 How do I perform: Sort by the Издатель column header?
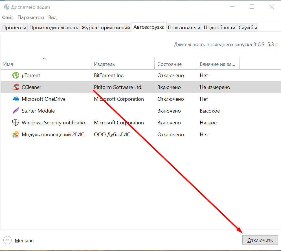click(123, 63)
